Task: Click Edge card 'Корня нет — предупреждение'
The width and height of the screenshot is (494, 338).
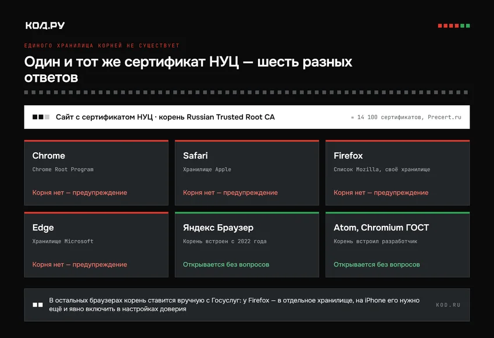Action: [80, 265]
